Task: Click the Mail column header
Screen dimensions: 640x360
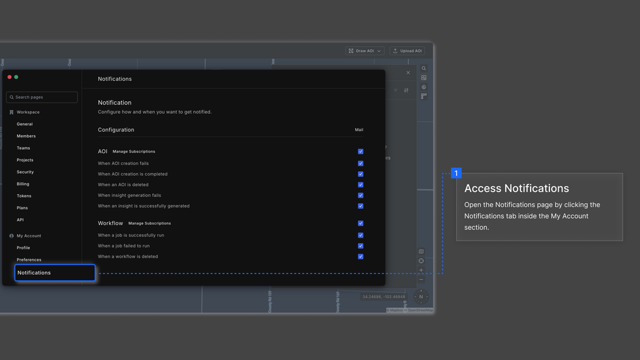Action: point(359,130)
